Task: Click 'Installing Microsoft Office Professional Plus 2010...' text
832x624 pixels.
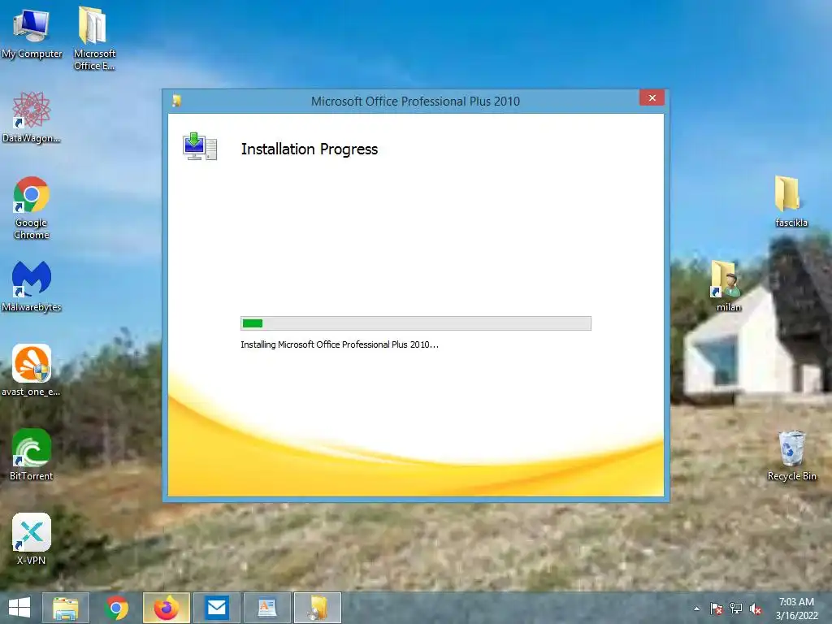Action: (340, 344)
